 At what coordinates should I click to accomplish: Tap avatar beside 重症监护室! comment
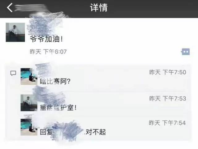tap(29, 103)
